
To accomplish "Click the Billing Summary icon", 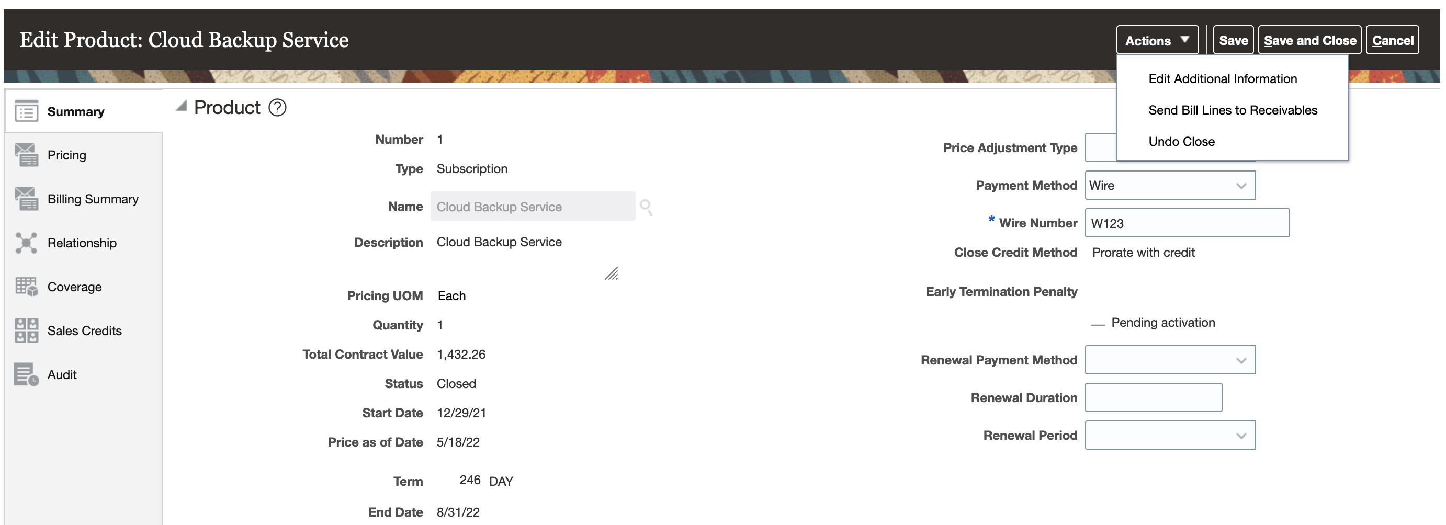I will click(26, 199).
